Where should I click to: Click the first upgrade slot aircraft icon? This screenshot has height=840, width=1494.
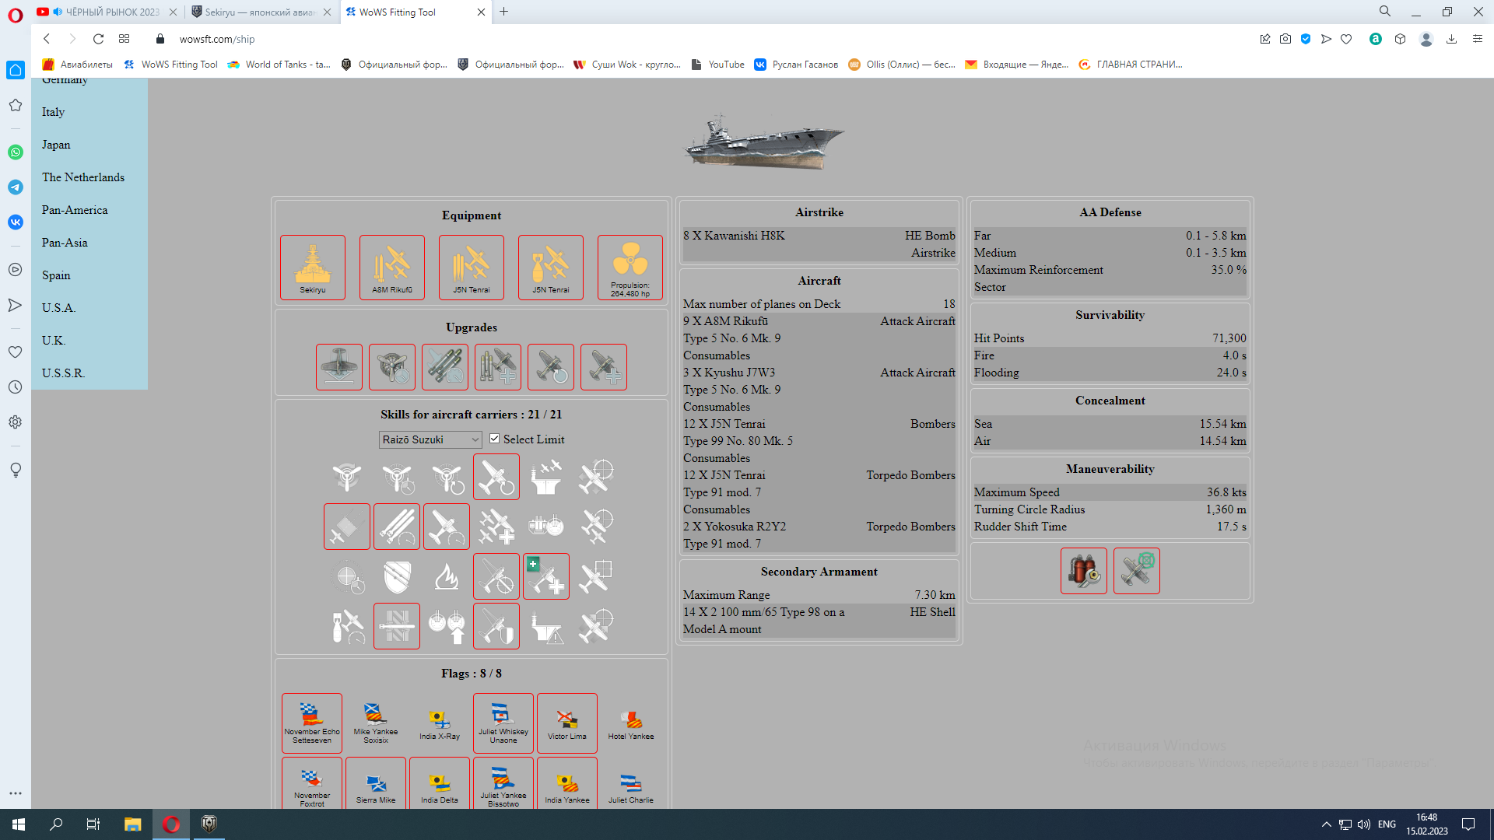(x=339, y=367)
